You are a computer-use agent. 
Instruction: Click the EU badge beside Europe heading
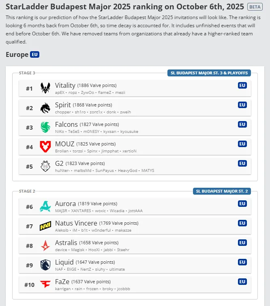34,55
